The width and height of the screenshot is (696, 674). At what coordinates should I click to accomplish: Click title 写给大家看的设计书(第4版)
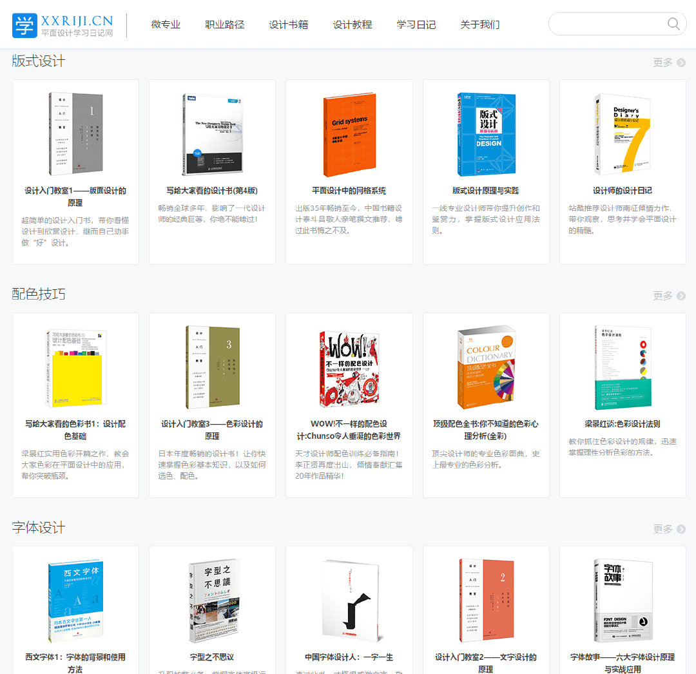coord(212,191)
